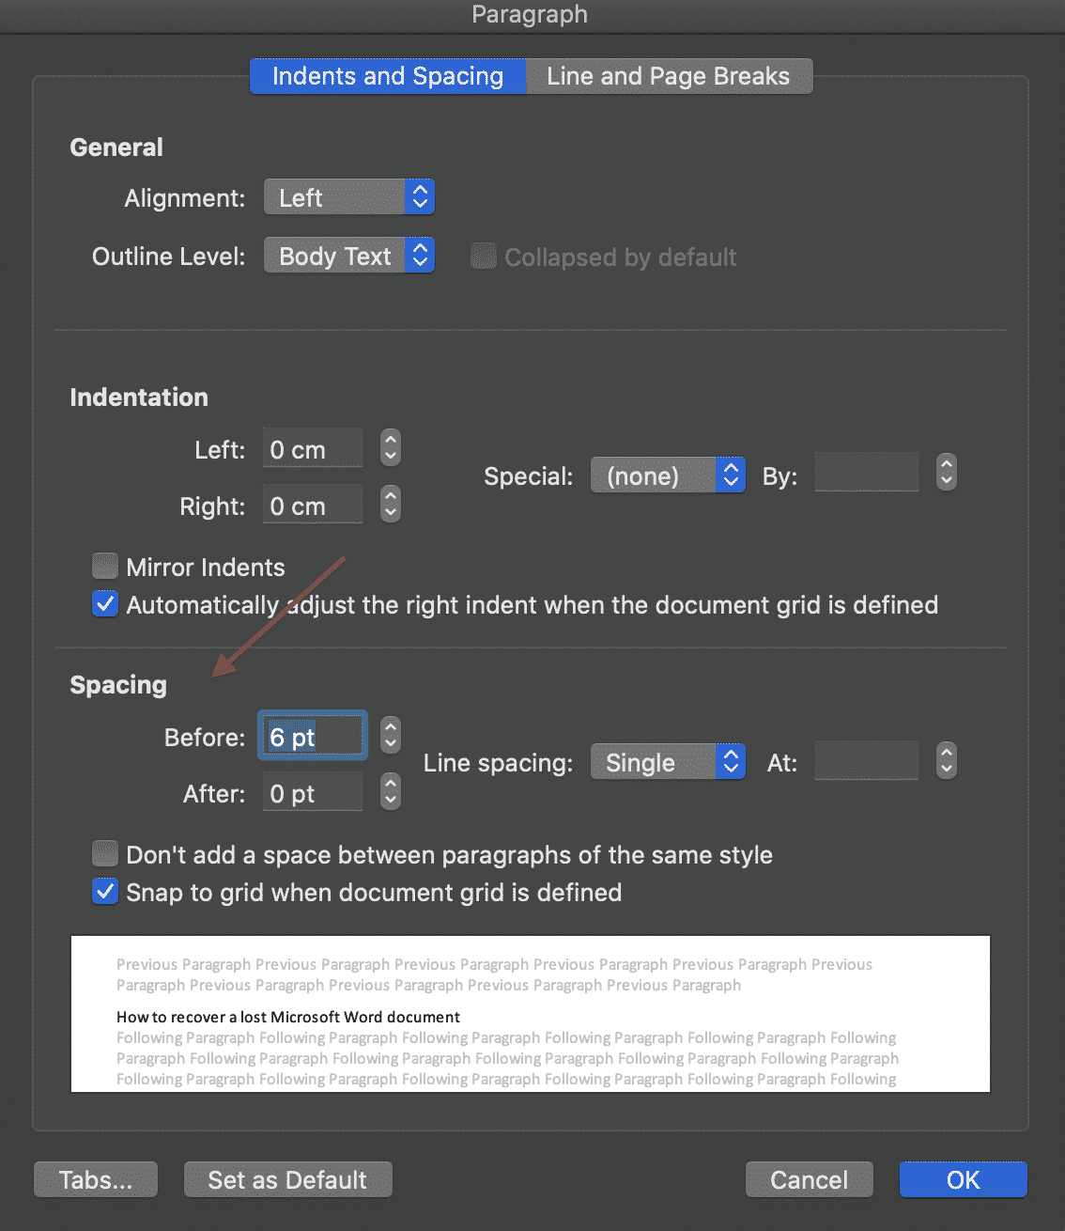Switch to the Line and Page Breaks tab
Screen dimensions: 1065x1231
coord(669,76)
